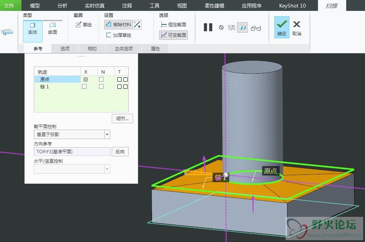Switch to the 工具 ribbon tab
This screenshot has width=365, height=242.
click(x=155, y=6)
